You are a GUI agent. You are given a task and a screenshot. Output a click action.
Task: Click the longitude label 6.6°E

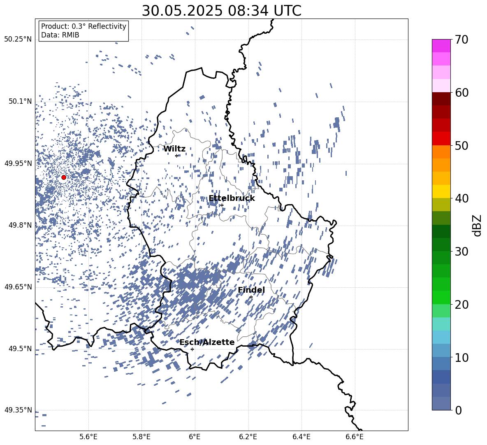355,437
